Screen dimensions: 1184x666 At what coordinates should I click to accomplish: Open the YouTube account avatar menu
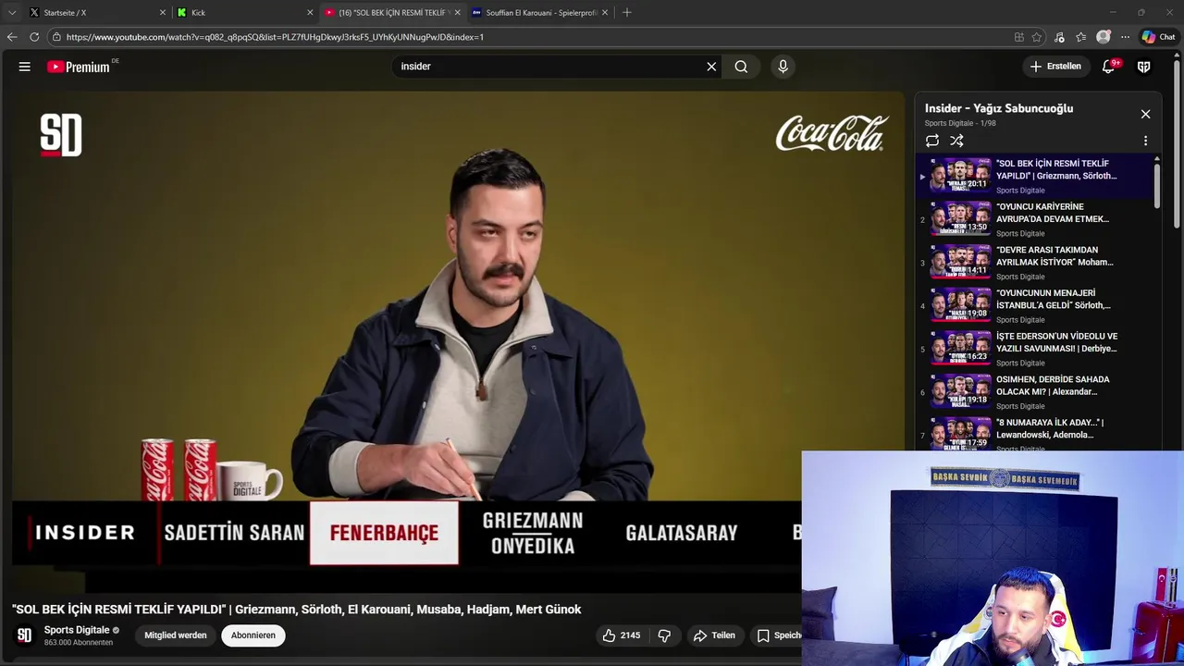coord(1144,67)
